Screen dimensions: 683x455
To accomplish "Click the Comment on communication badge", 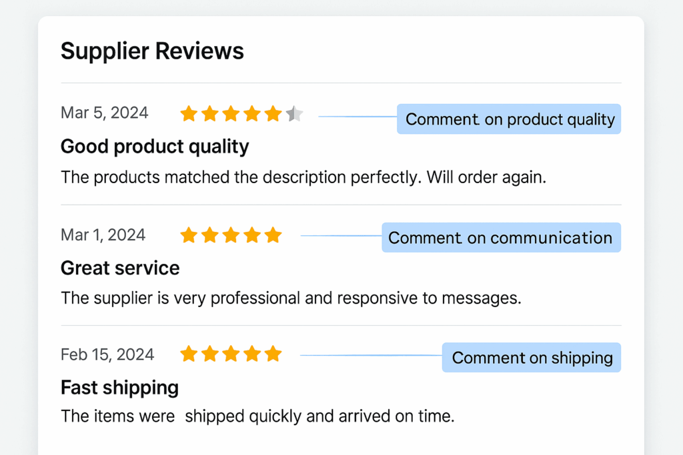I will point(501,237).
